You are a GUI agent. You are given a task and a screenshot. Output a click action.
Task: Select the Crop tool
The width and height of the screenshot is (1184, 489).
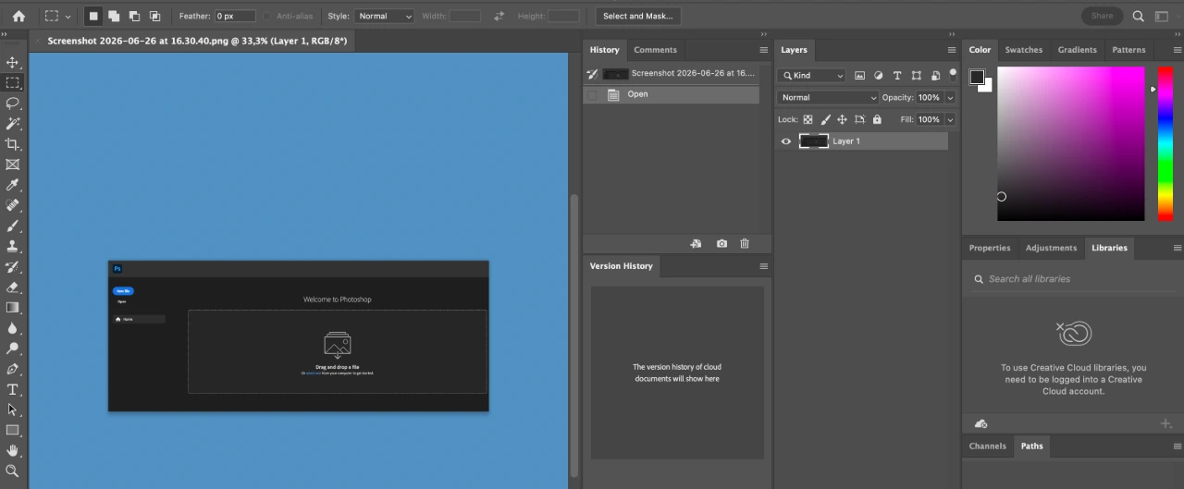click(x=13, y=143)
